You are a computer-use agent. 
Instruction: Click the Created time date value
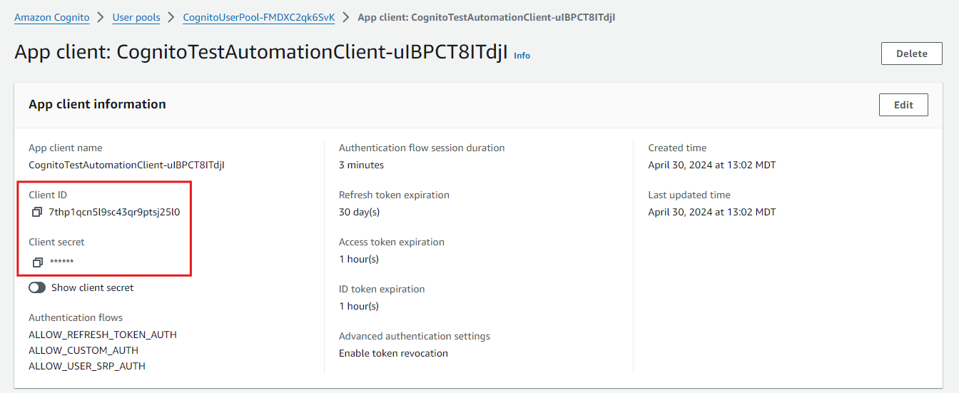tap(712, 165)
